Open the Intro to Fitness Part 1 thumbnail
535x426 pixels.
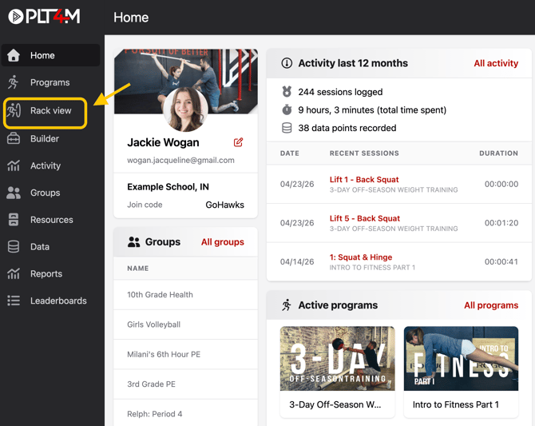[x=461, y=358]
